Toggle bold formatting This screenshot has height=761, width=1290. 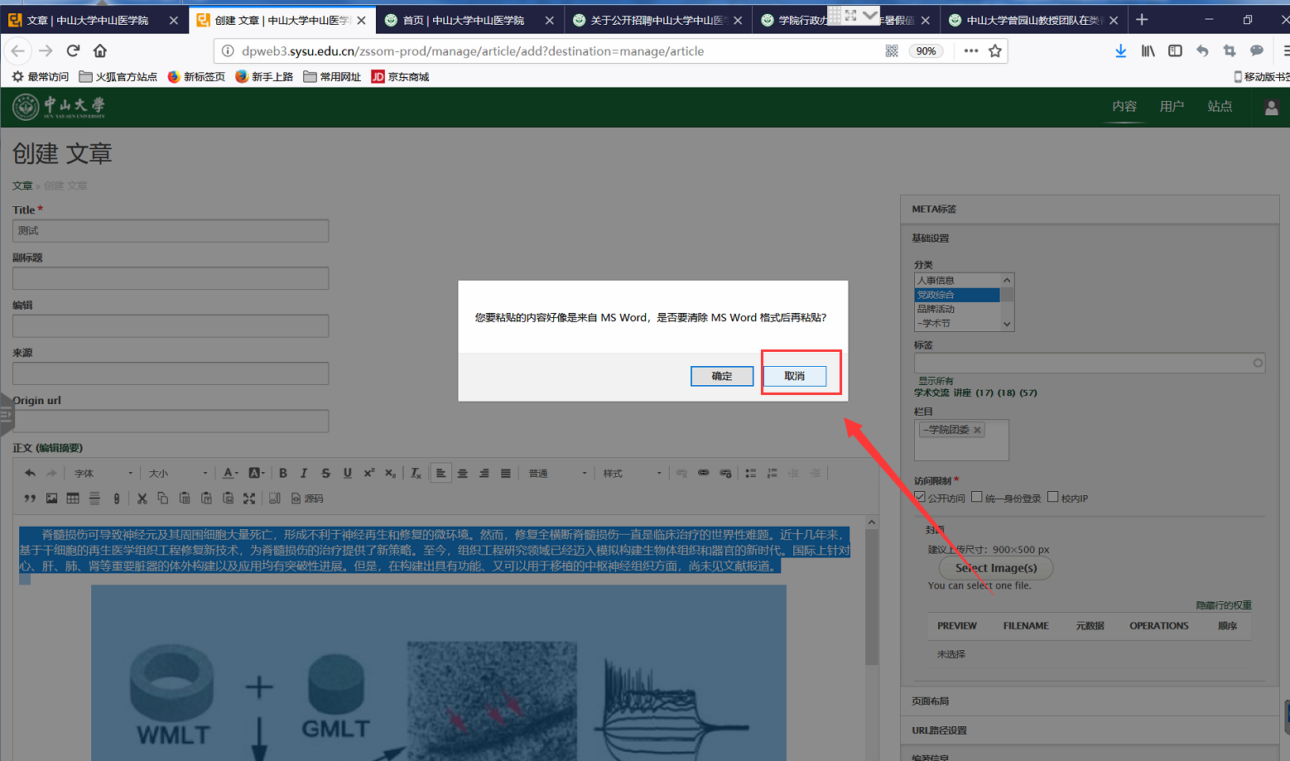[x=283, y=473]
